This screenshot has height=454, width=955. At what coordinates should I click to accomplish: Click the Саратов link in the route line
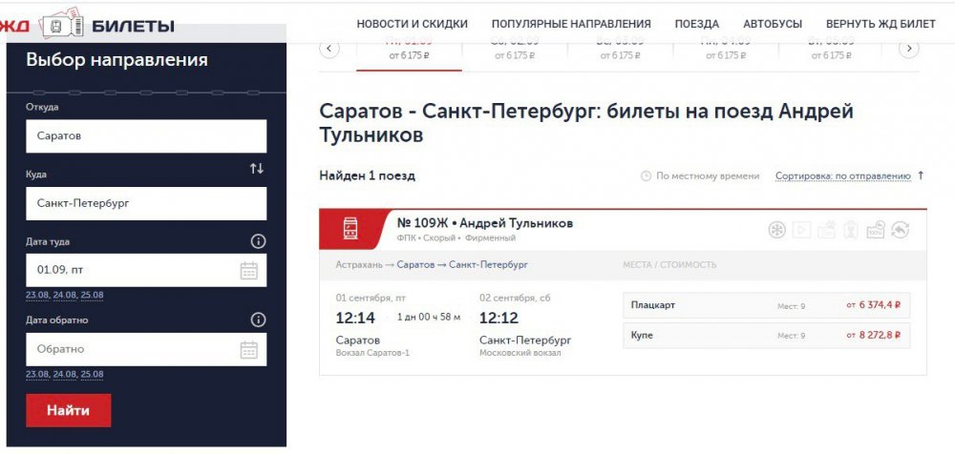pos(416,265)
